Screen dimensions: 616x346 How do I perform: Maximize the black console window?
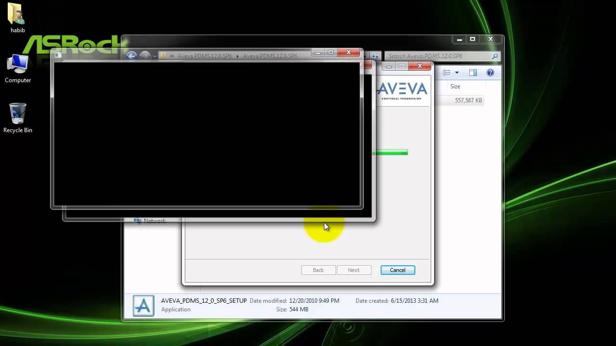tap(331, 52)
